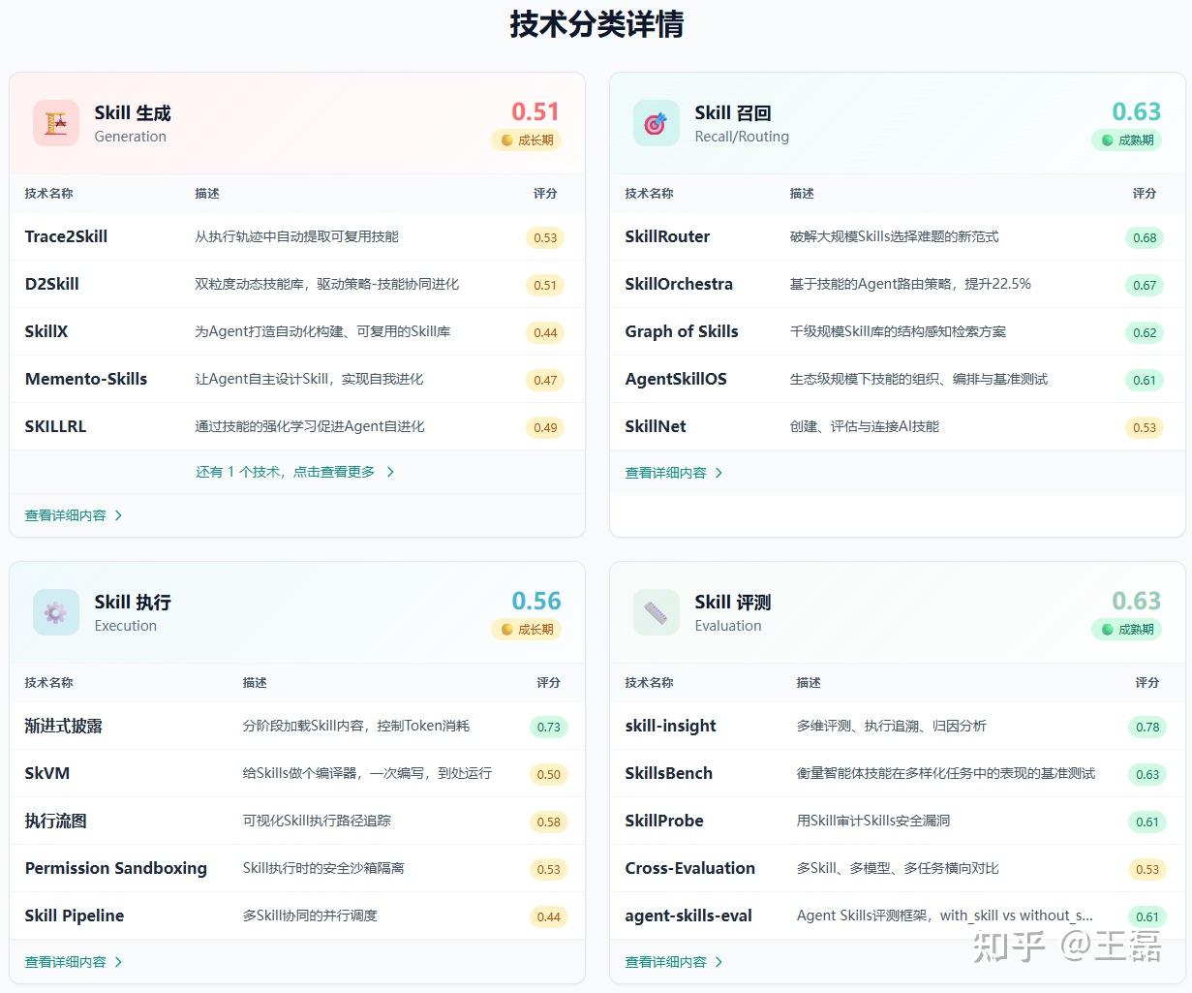Select the SkillsBench technology name
Viewport: 1192px width, 993px height.
(x=669, y=774)
